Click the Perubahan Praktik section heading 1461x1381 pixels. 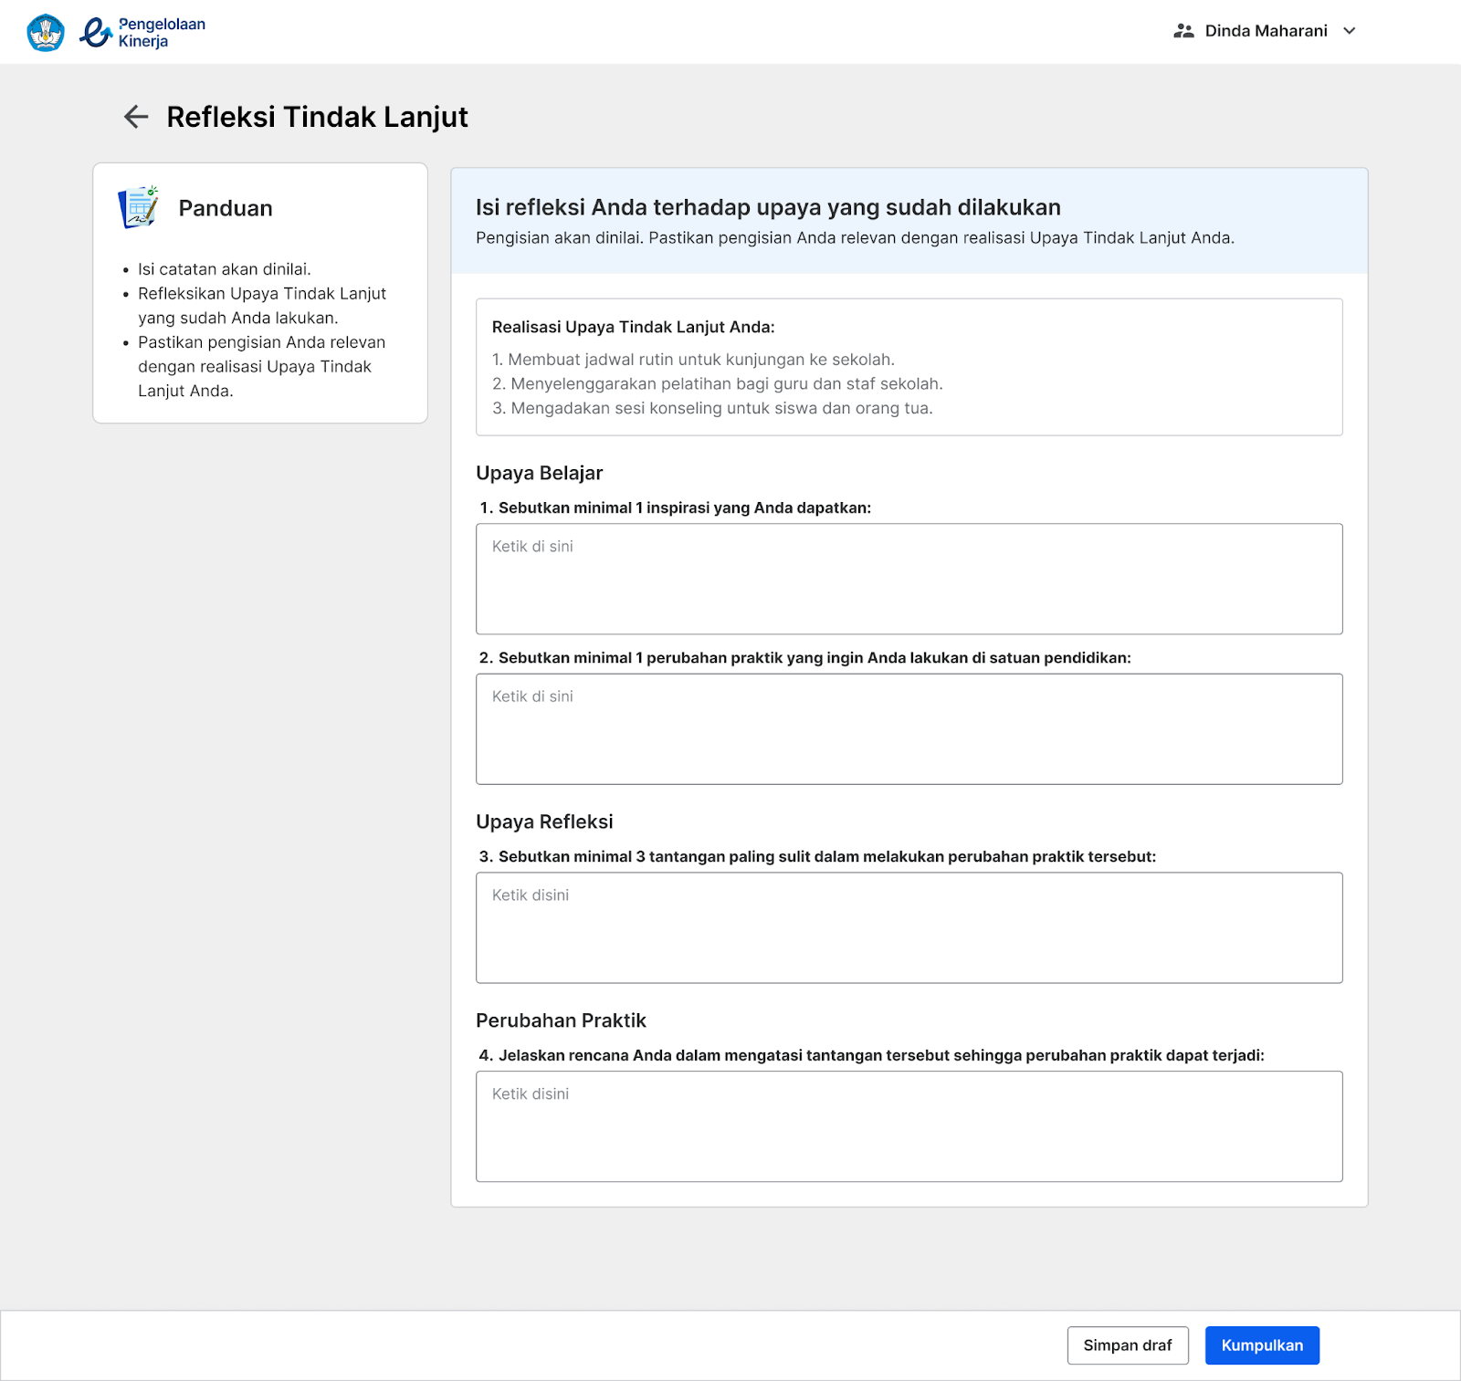click(x=561, y=1020)
